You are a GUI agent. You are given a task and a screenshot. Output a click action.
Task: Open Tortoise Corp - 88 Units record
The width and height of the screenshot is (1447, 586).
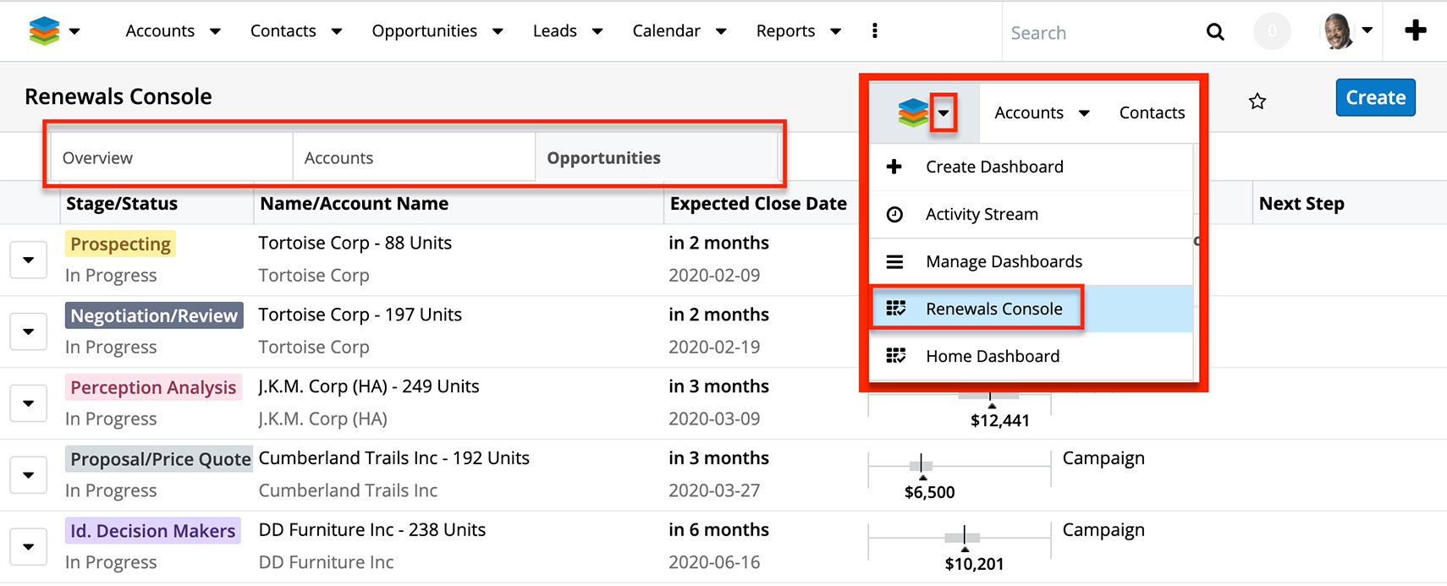click(x=355, y=243)
